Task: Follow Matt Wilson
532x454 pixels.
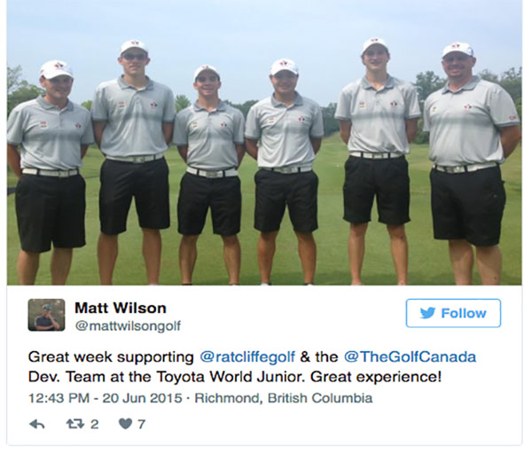Action: point(453,313)
